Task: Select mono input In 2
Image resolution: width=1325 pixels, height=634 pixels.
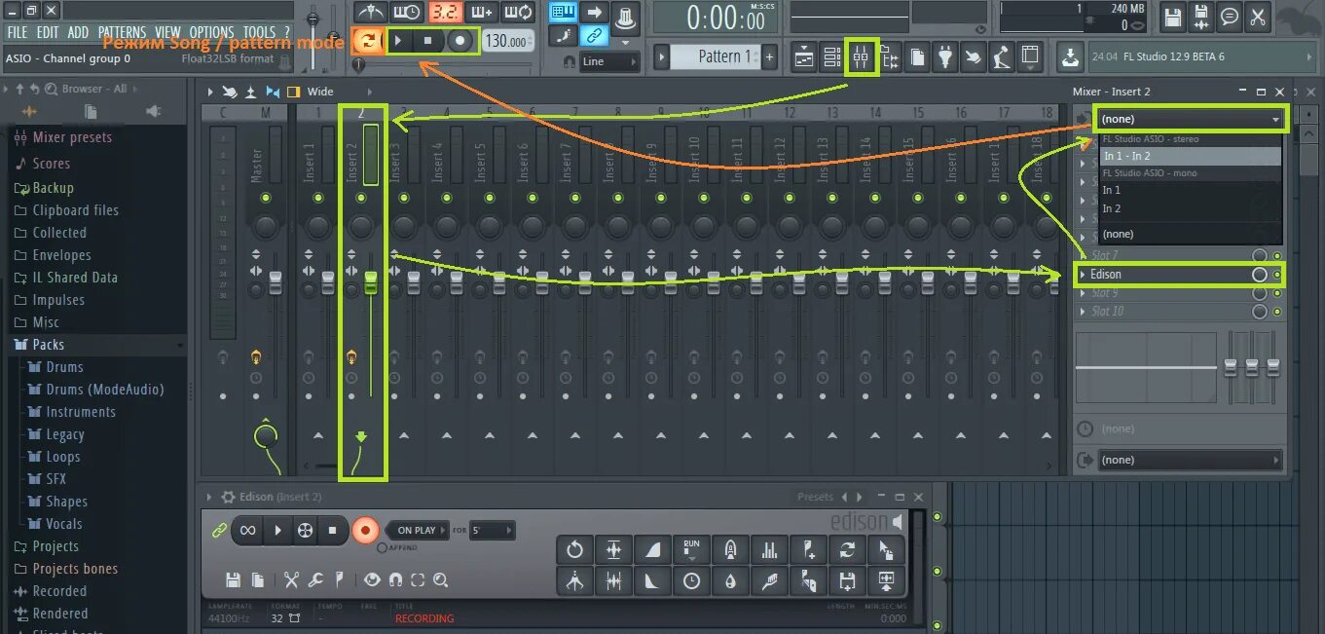Action: 1190,208
